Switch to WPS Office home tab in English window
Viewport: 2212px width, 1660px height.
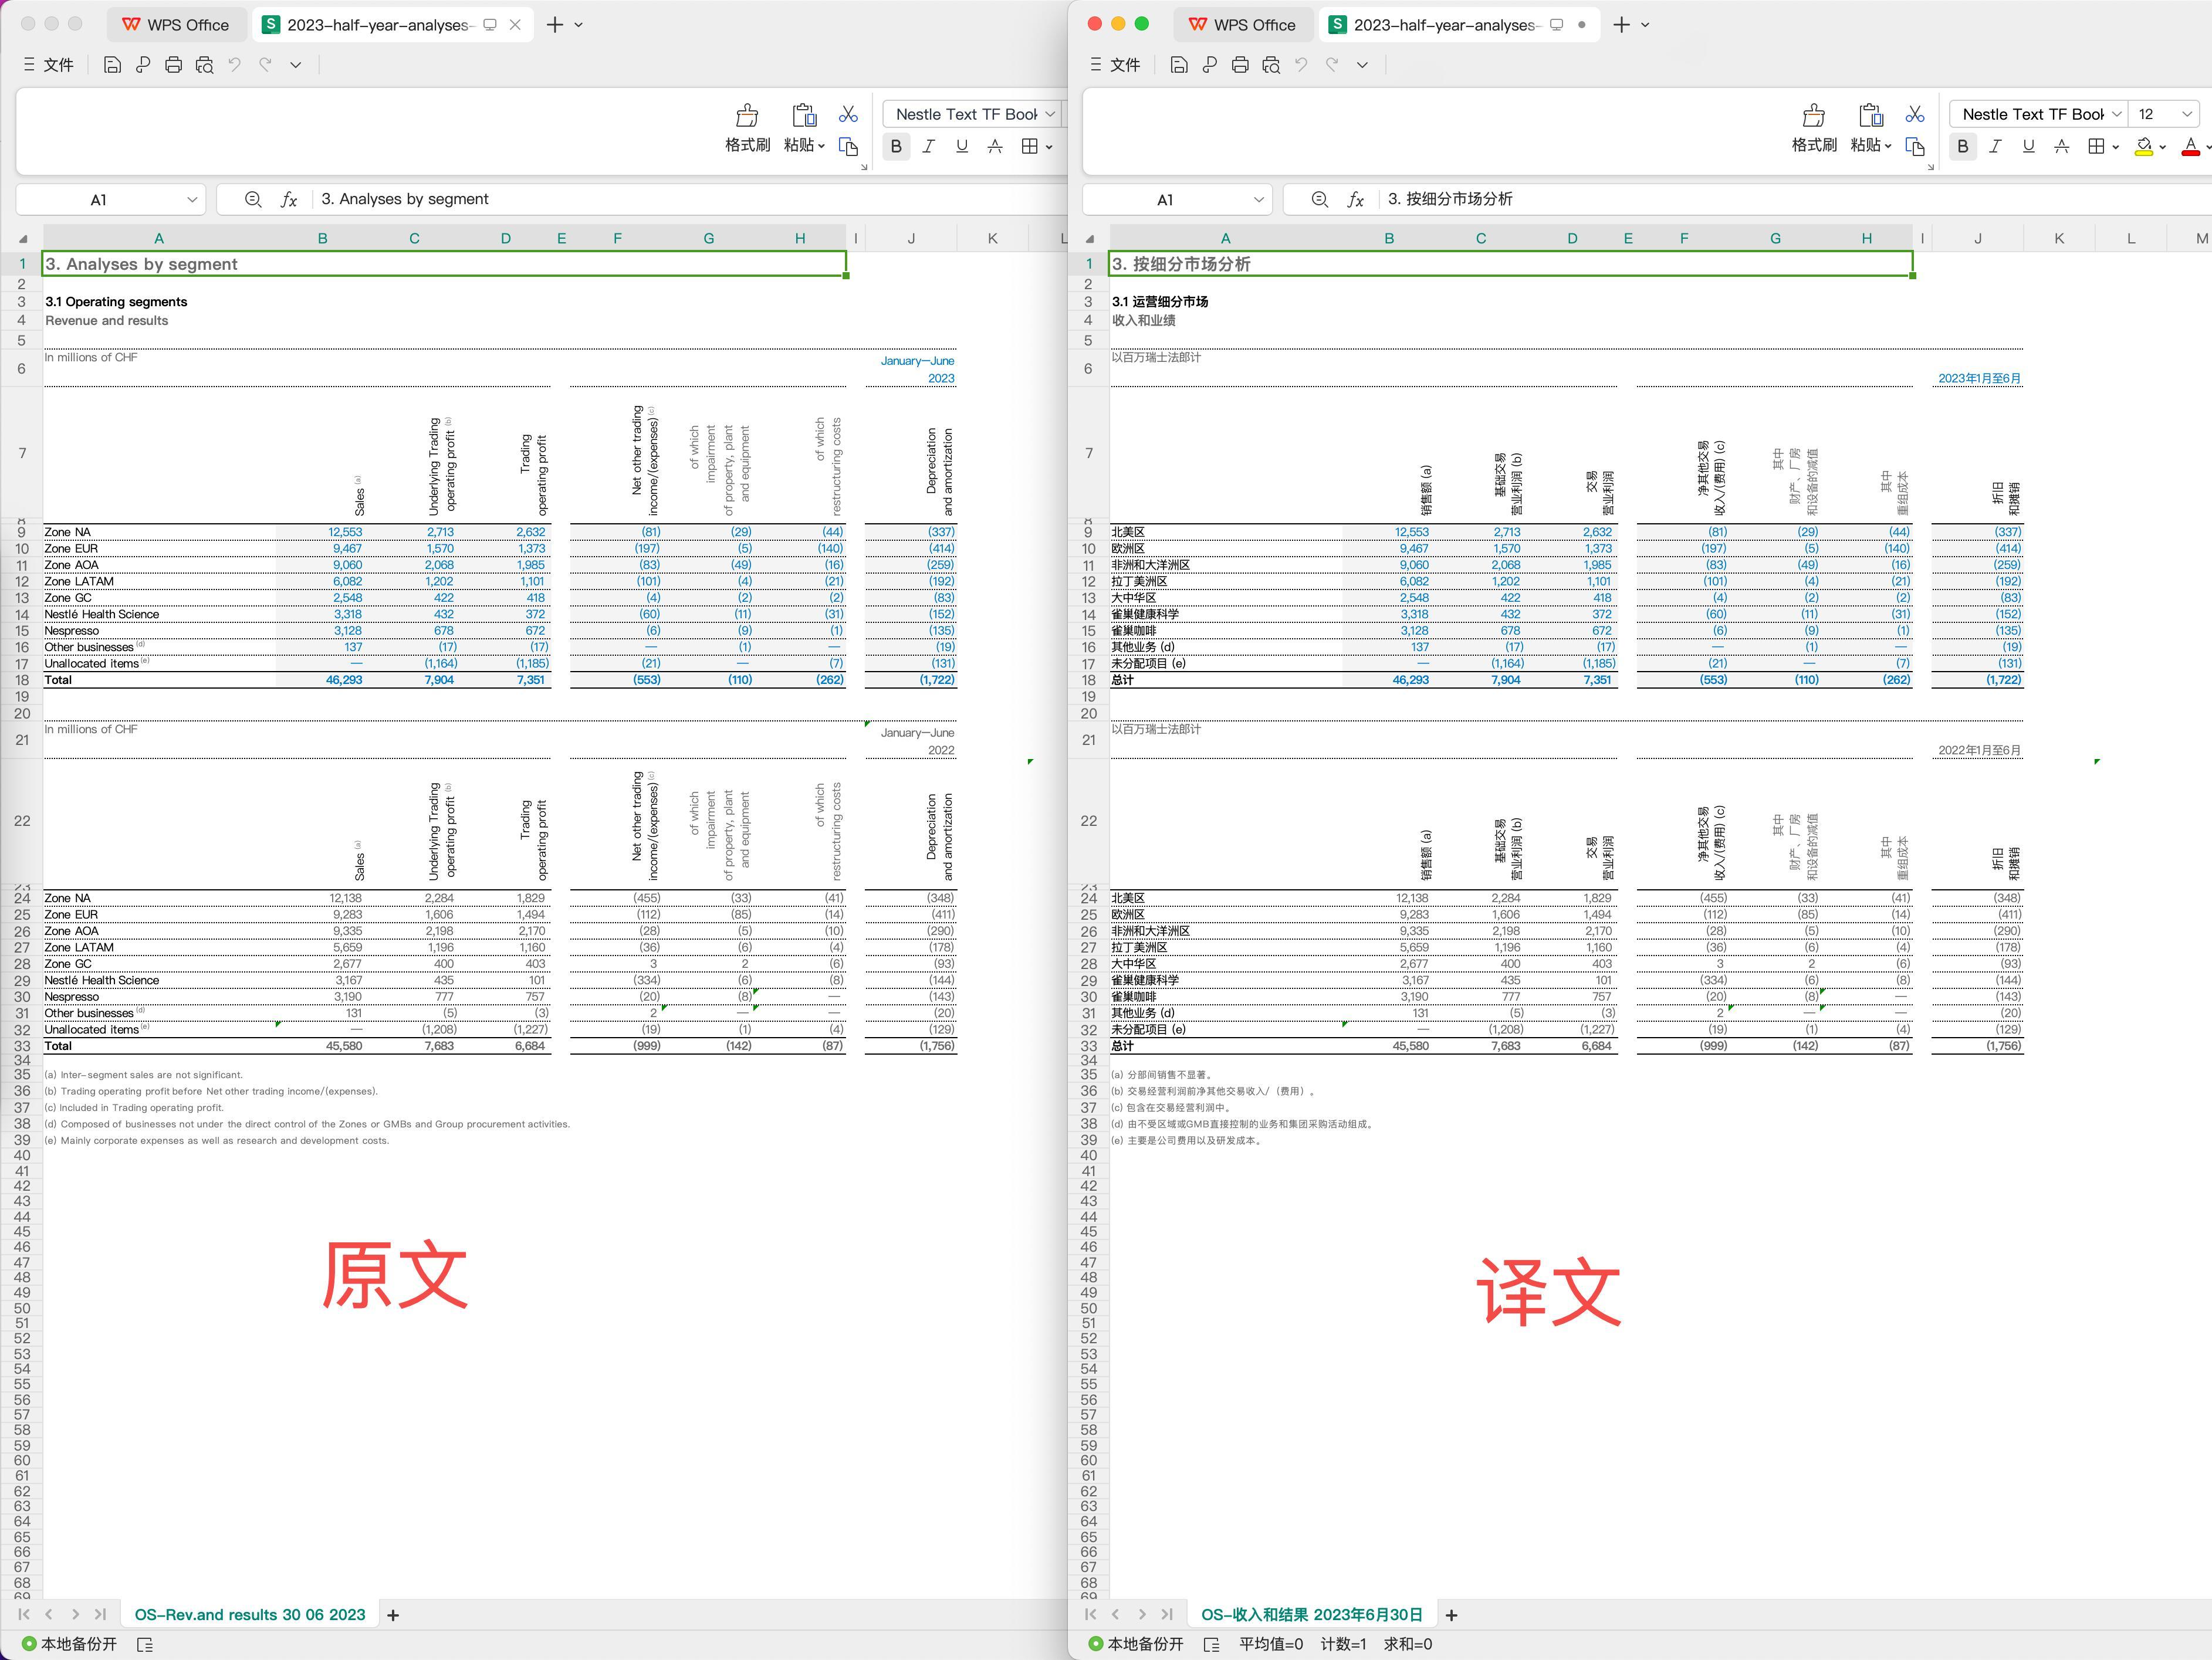tap(176, 25)
